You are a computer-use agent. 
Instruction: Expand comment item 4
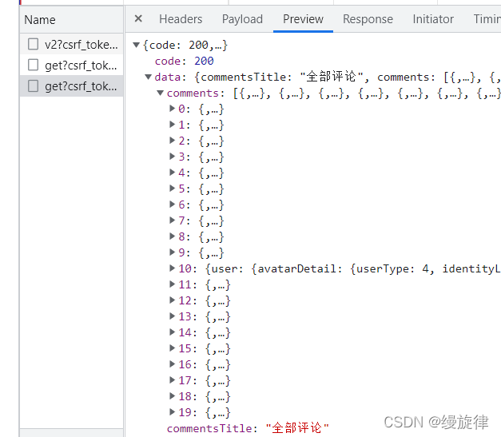click(x=173, y=173)
